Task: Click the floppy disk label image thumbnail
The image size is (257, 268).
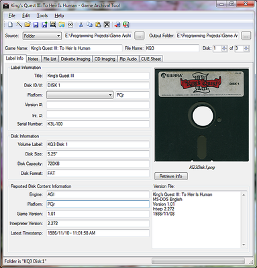Action: tap(201, 115)
